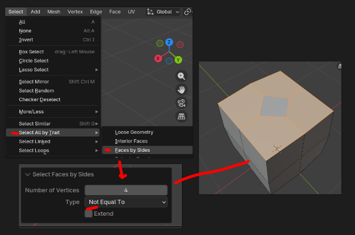
Task: Open the Mesh menu in the header
Action: 53,12
